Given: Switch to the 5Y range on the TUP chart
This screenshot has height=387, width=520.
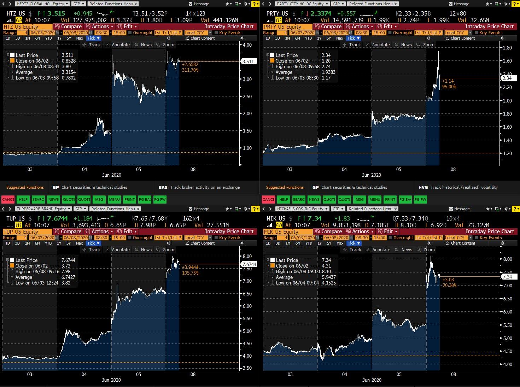Looking at the screenshot, I should tap(69, 243).
